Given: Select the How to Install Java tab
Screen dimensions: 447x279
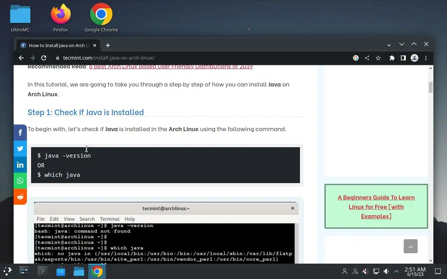Looking at the screenshot, I should point(58,45).
